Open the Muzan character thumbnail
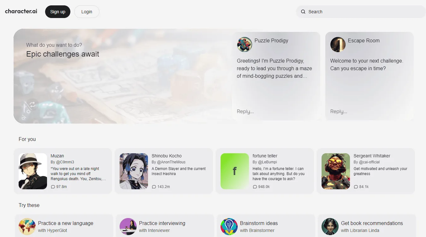Image resolution: width=426 pixels, height=237 pixels. pos(33,171)
